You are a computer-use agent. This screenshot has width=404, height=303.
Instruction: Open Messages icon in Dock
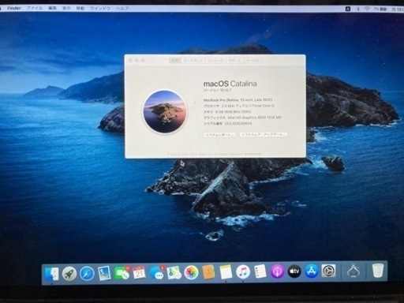click(157, 273)
